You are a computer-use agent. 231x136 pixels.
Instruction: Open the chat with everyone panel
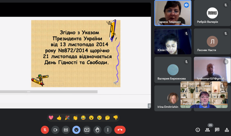click(x=217, y=130)
